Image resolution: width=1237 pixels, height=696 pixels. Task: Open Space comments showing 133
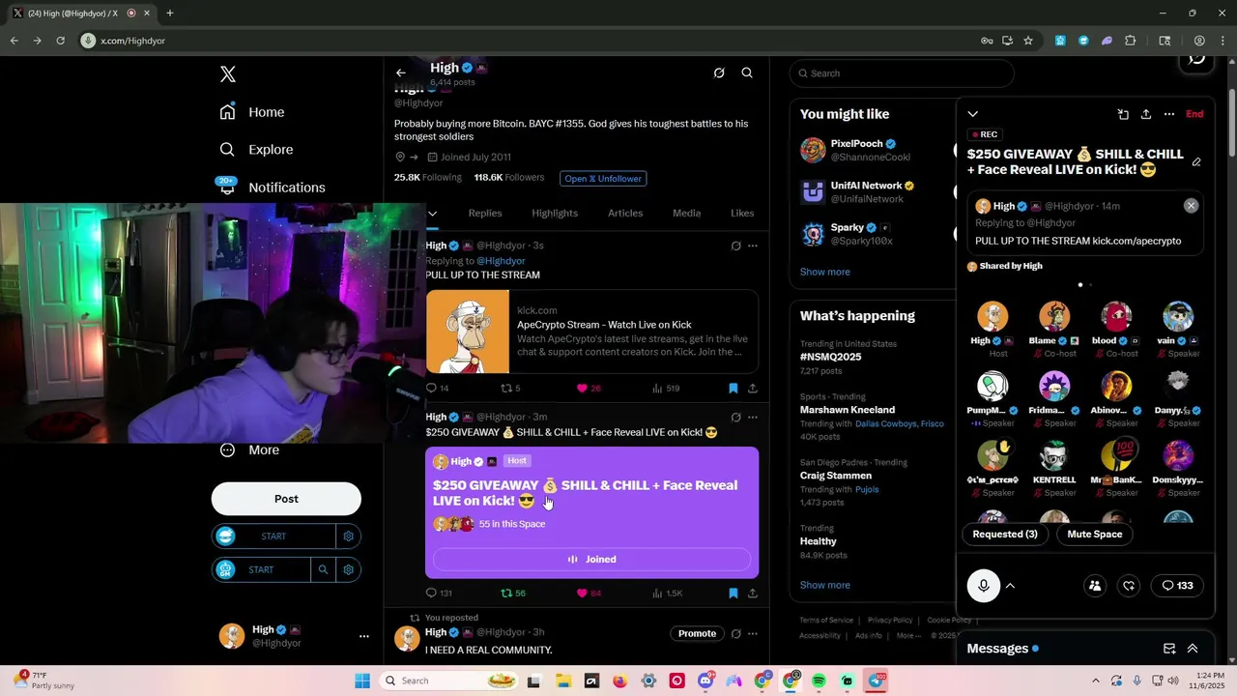1177,586
